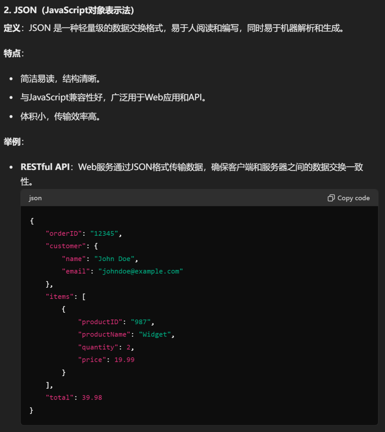Click the json language label
This screenshot has height=432, width=385.
35,198
